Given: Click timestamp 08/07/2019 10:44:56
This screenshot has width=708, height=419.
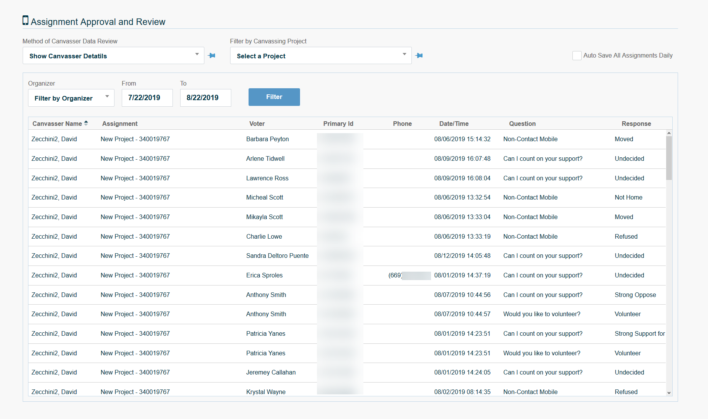Looking at the screenshot, I should (462, 295).
